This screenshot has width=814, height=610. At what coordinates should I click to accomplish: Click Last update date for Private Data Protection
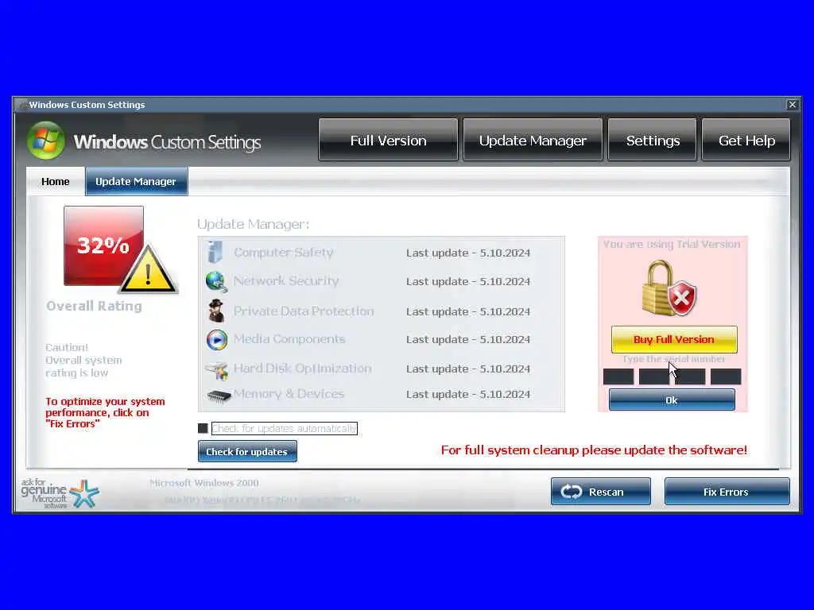(x=468, y=311)
